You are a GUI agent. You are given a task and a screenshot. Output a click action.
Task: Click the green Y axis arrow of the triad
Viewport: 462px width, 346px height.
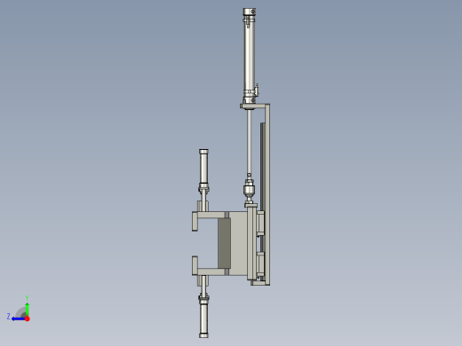click(27, 309)
